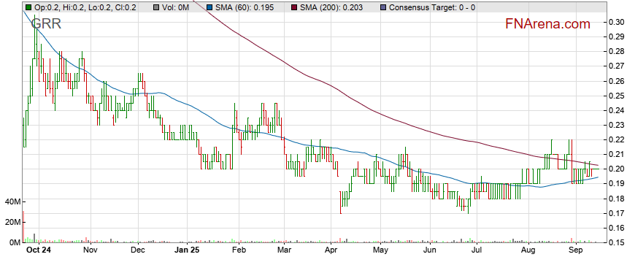The image size is (627, 265).
Task: Click the 'Oct 24' x-axis label
Action: point(38,250)
